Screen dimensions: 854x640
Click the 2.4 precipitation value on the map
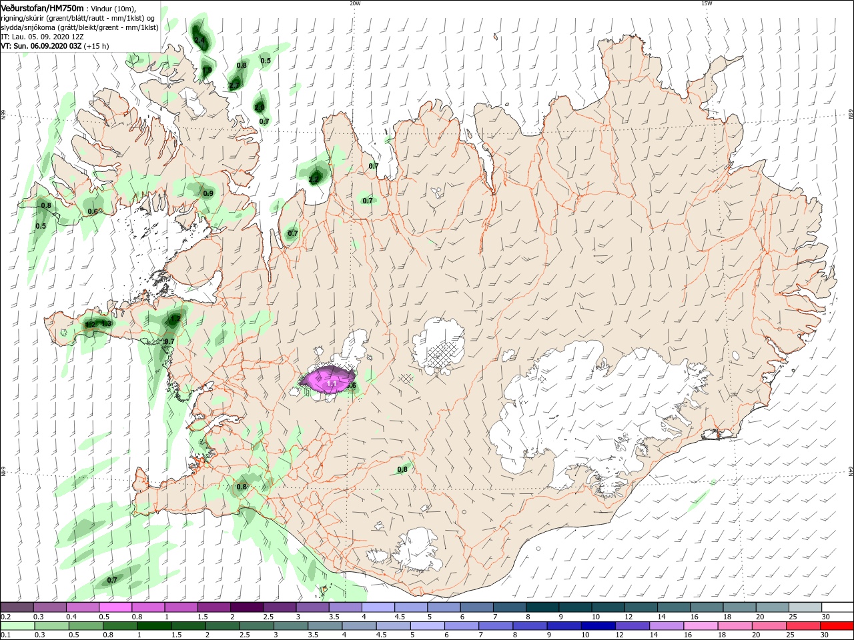coord(199,40)
